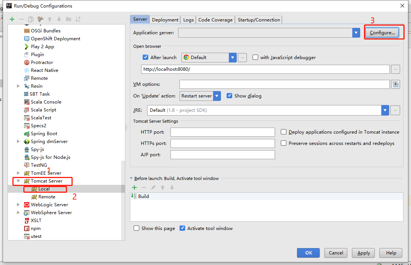The image size is (411, 265).
Task: Switch to the Deployment tab
Action: (x=165, y=20)
